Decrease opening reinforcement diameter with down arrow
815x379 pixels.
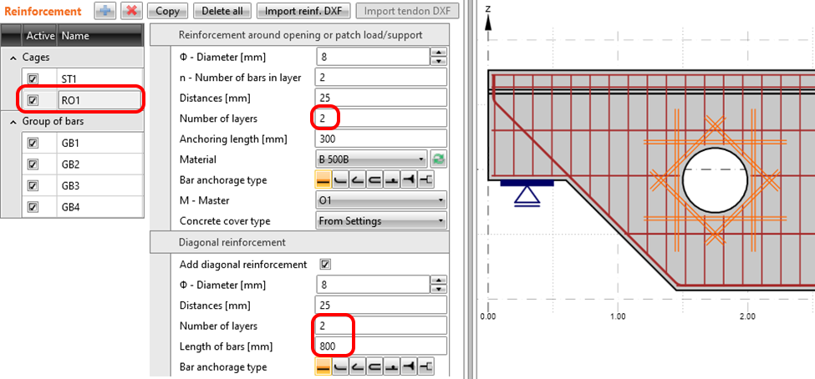click(x=439, y=61)
